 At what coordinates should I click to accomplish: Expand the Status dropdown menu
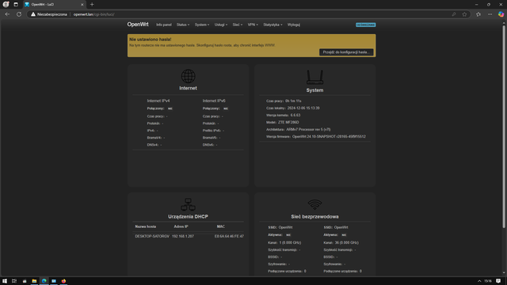point(183,25)
